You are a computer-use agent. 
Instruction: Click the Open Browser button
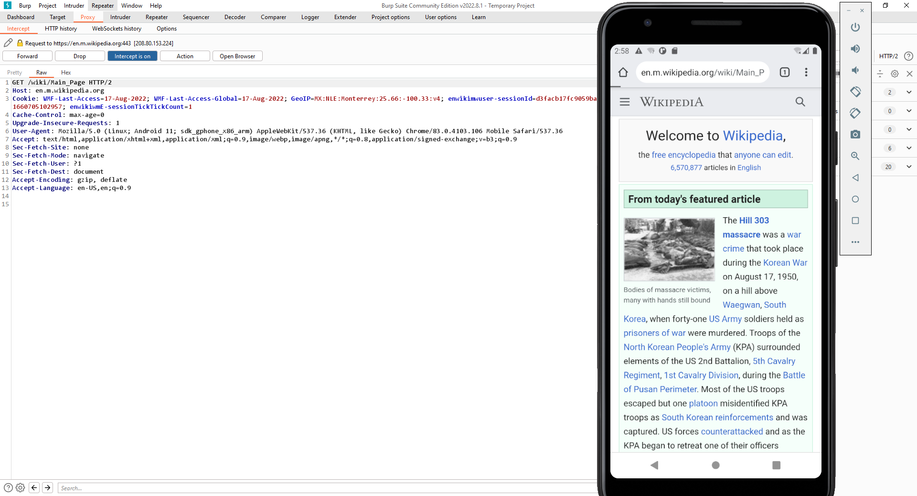tap(237, 56)
